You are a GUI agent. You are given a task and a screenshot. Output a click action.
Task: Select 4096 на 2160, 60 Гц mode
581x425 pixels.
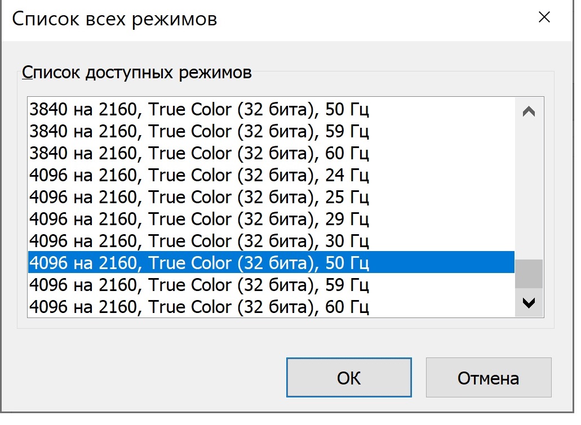pyautogui.click(x=198, y=307)
